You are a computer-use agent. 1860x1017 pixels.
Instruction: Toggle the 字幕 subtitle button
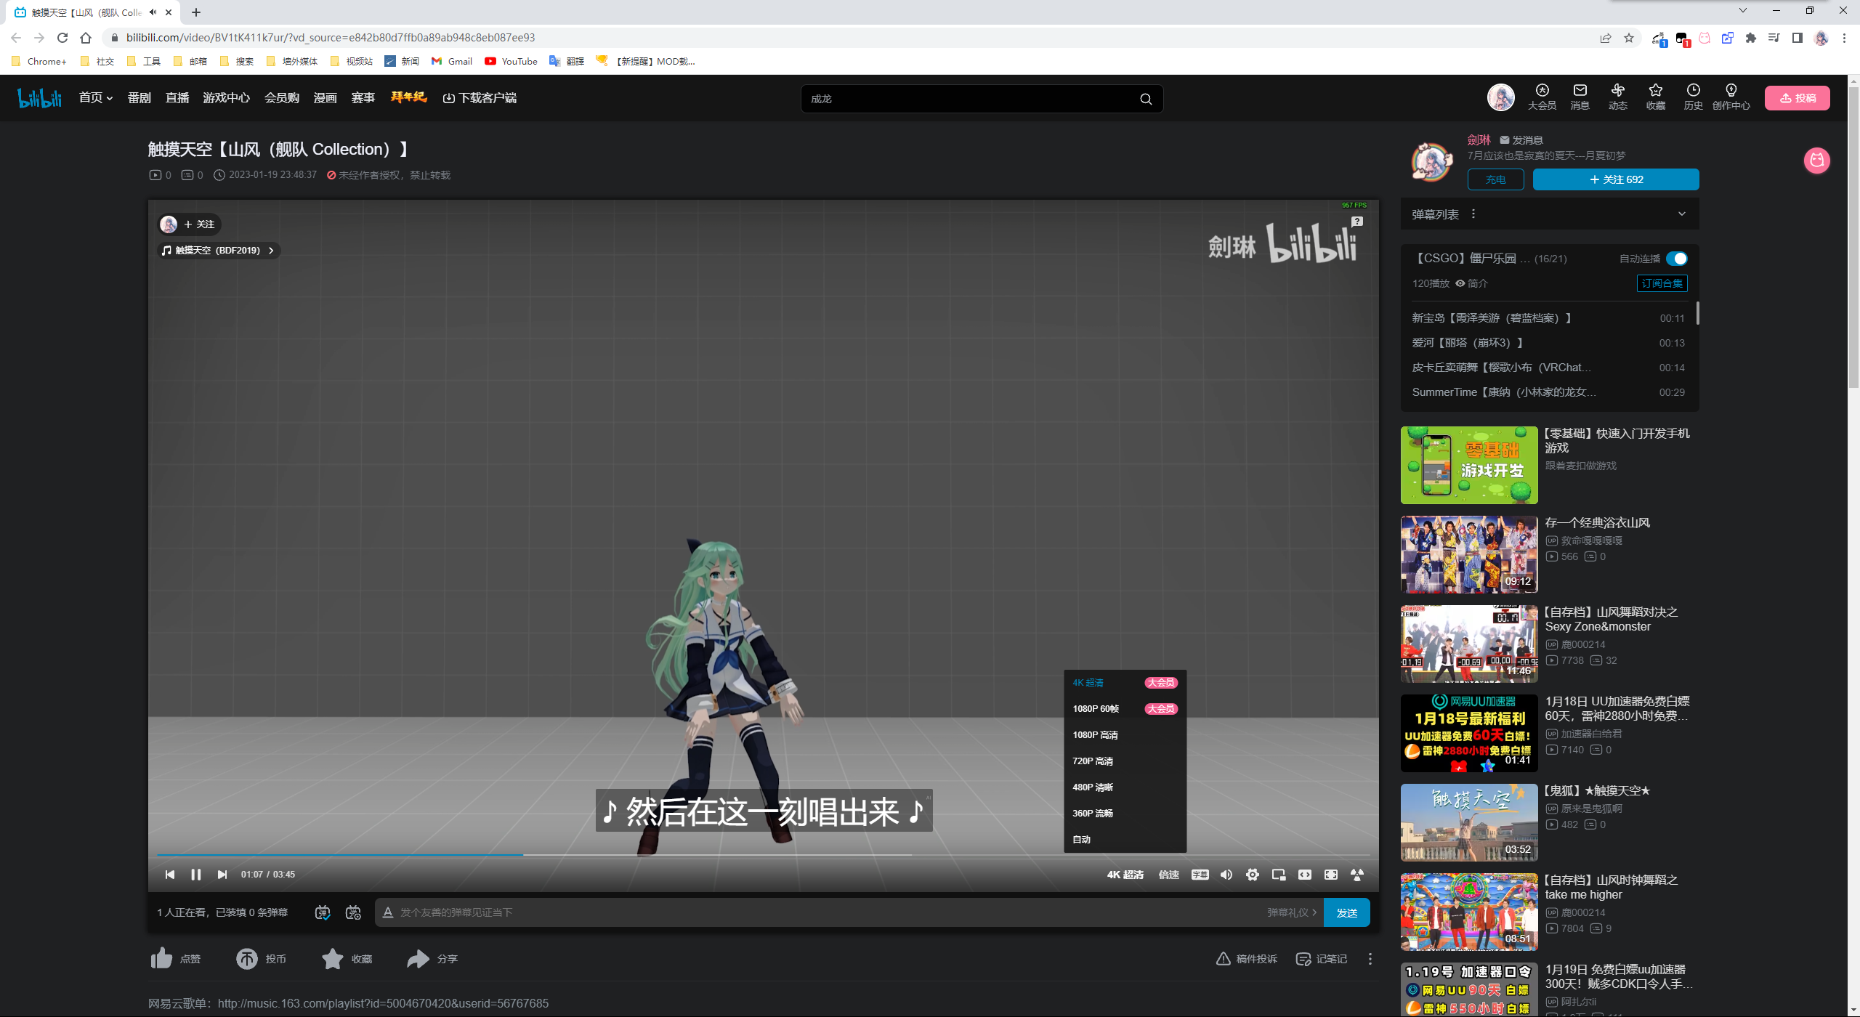pyautogui.click(x=1200, y=875)
